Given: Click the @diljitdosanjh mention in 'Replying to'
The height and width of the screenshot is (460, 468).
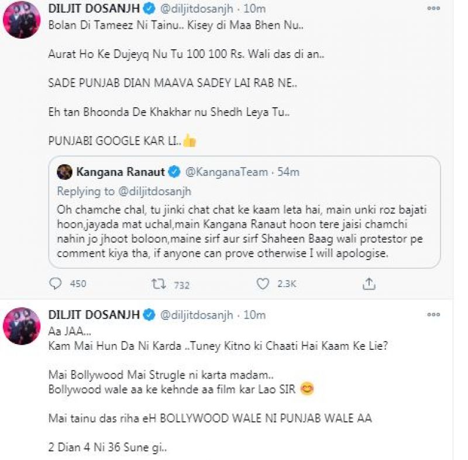Looking at the screenshot, I should coord(154,191).
